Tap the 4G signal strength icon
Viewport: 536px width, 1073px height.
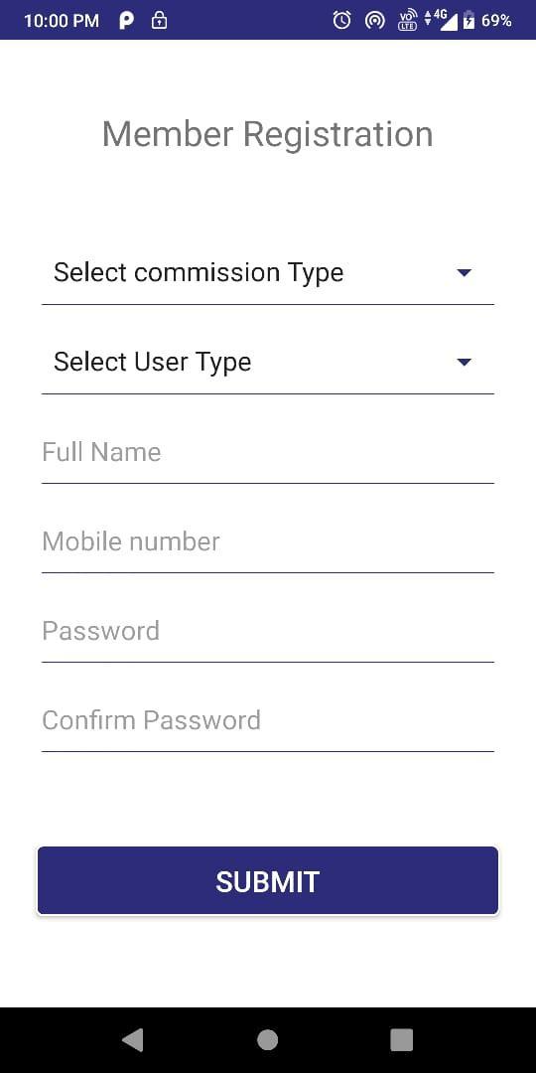pyautogui.click(x=441, y=21)
